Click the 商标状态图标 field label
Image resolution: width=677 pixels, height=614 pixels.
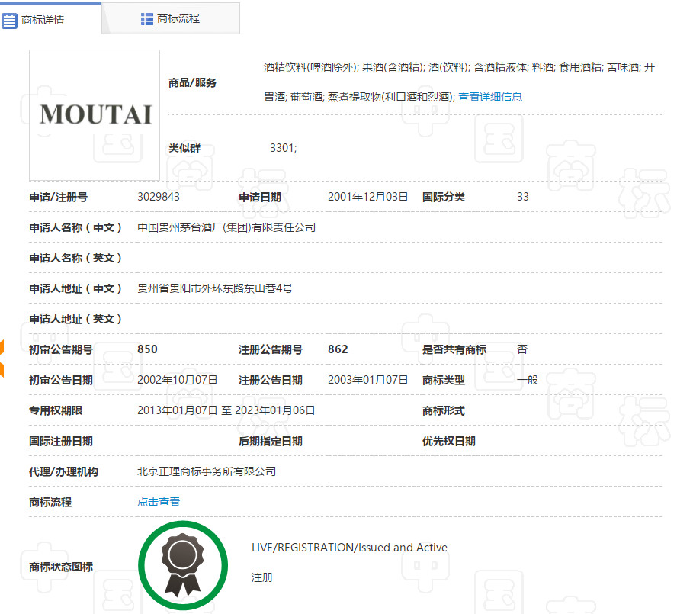click(x=61, y=567)
